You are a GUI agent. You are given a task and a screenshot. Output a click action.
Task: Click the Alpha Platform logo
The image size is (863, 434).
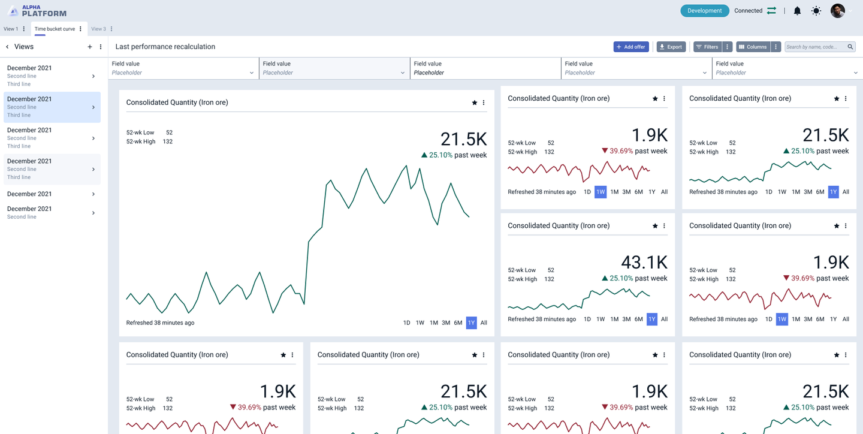(37, 11)
